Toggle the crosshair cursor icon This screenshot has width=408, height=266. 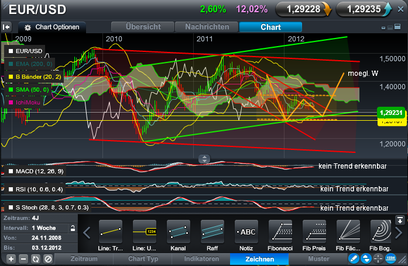point(378,258)
